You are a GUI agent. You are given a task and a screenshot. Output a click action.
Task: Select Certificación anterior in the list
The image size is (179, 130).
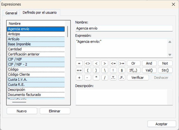coord(36,54)
